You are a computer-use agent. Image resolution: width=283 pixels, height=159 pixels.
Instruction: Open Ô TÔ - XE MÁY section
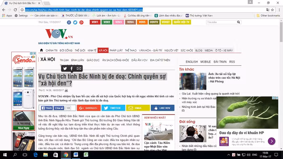click(224, 50)
